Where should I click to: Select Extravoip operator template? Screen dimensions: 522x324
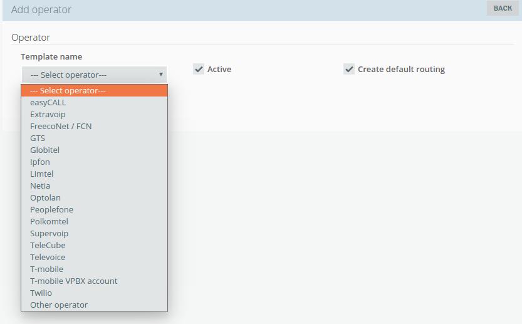click(94, 114)
